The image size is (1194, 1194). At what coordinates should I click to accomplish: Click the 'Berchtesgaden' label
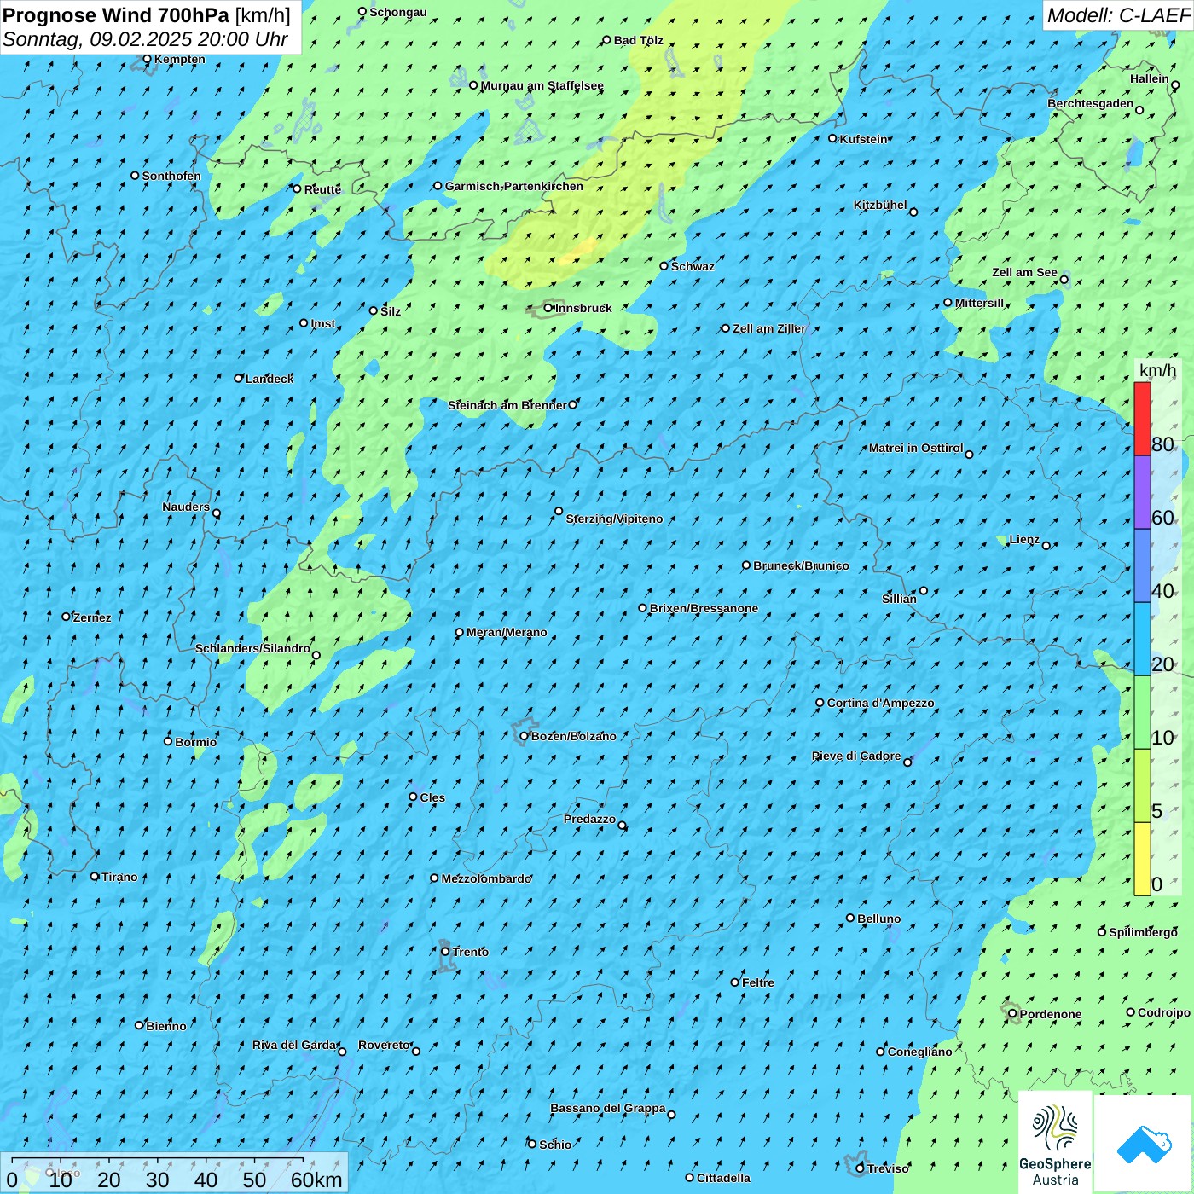click(1091, 103)
